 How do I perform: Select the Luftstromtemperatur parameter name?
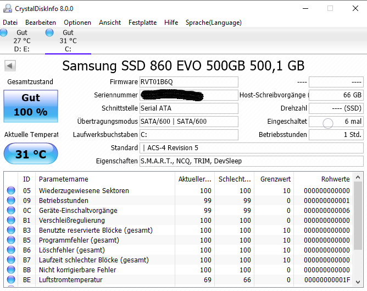click(x=70, y=280)
